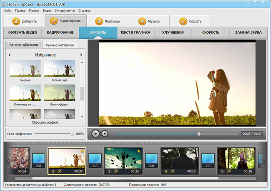Screen dimensions: 271x191
Task: Toggle the star on clip 3 thumbnail
Action: [x=138, y=151]
